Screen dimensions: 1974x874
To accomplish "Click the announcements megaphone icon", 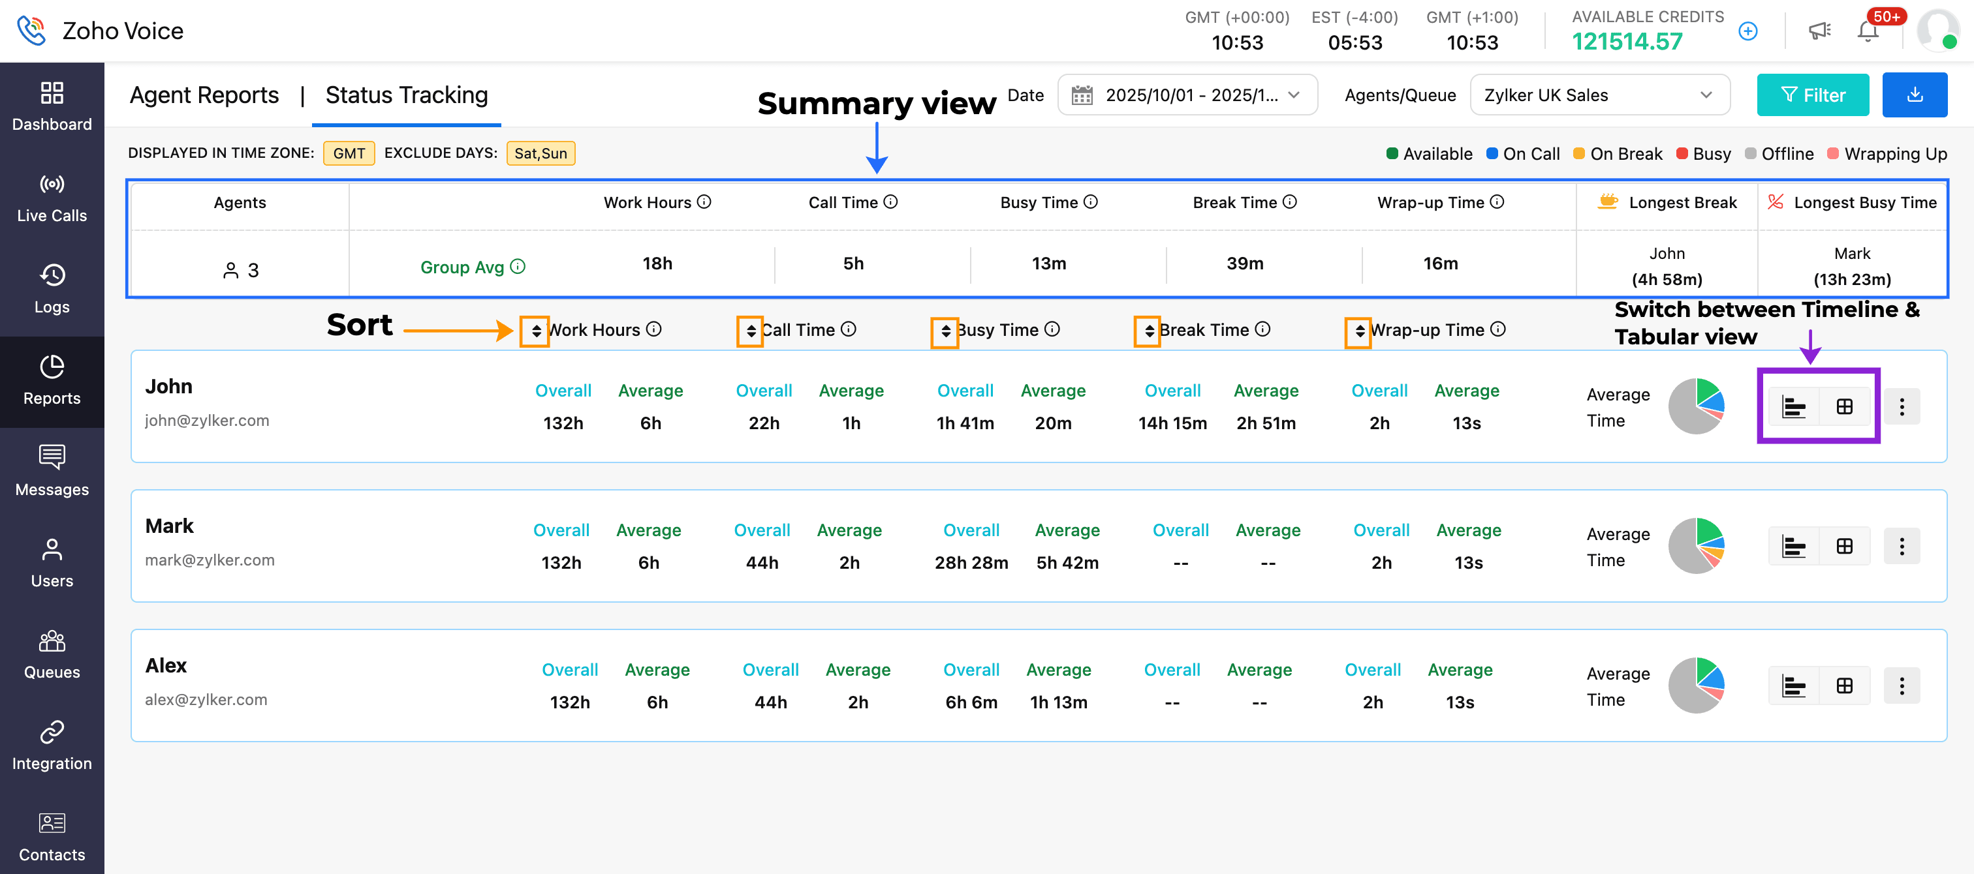I will point(1819,31).
